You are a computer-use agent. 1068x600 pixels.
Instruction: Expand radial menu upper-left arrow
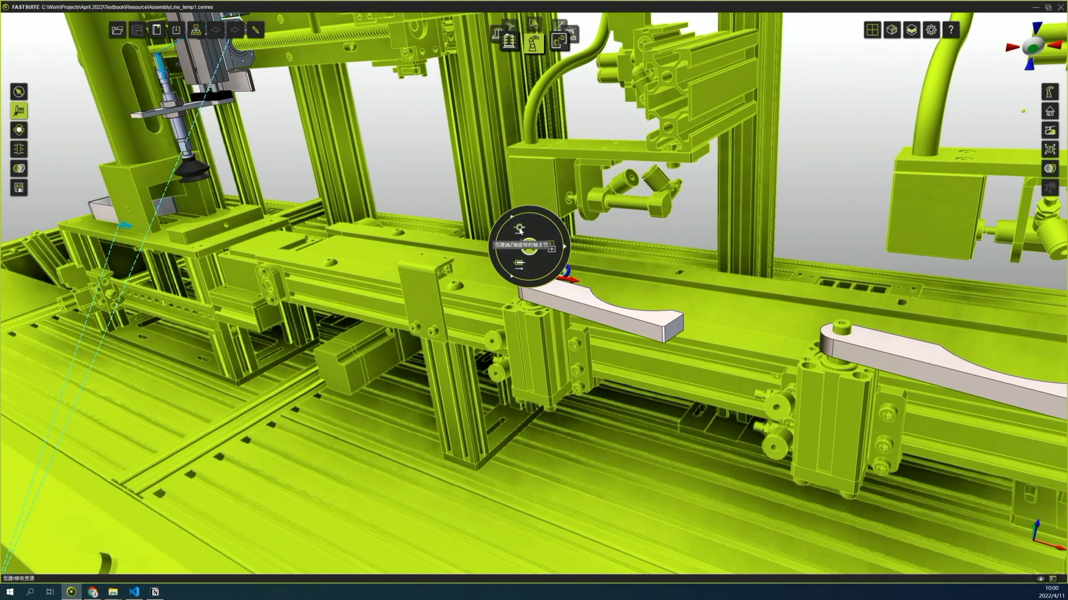pos(511,217)
